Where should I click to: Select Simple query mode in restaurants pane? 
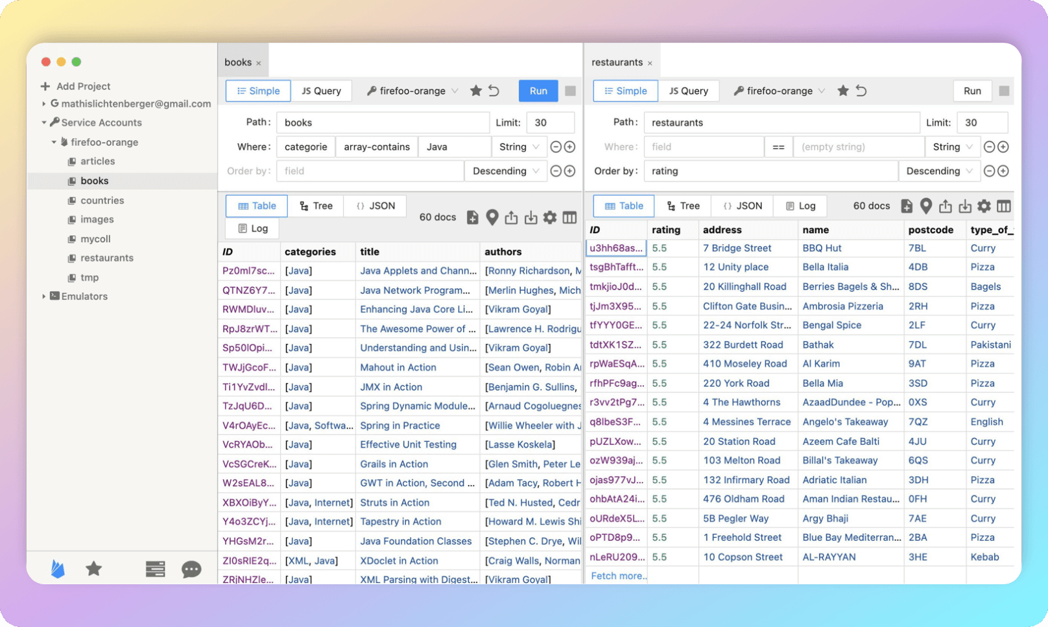click(625, 91)
